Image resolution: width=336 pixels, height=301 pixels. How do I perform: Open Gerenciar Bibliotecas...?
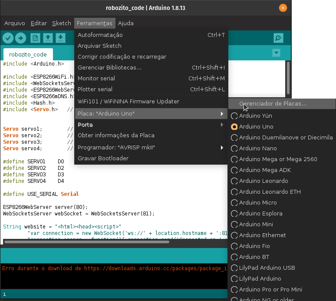coord(151,67)
